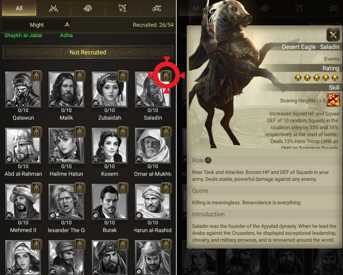
Task: Tap Qalawun's helmet badge icon
Action: 37,76
